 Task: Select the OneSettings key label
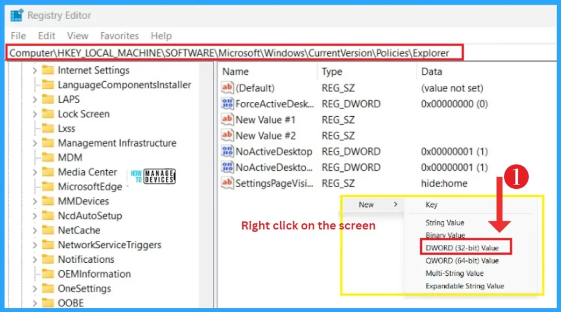pos(84,288)
